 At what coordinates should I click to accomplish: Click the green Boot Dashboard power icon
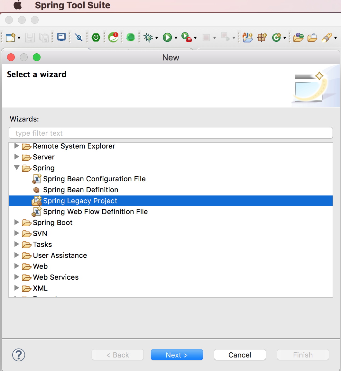[96, 37]
